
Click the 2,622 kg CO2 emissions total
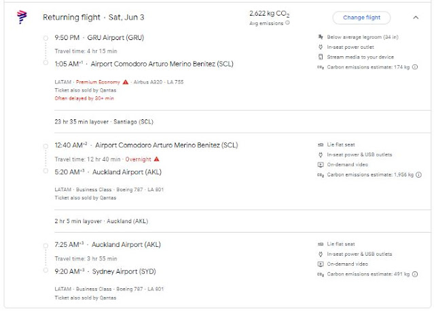[270, 13]
